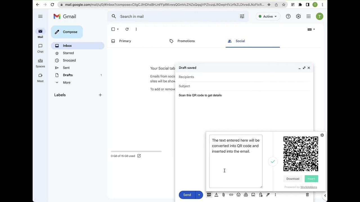The width and height of the screenshot is (360, 202).
Task: Open the Sent folder
Action: click(78, 68)
